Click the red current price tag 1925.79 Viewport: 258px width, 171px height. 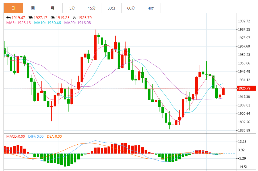pyautogui.click(x=246, y=88)
